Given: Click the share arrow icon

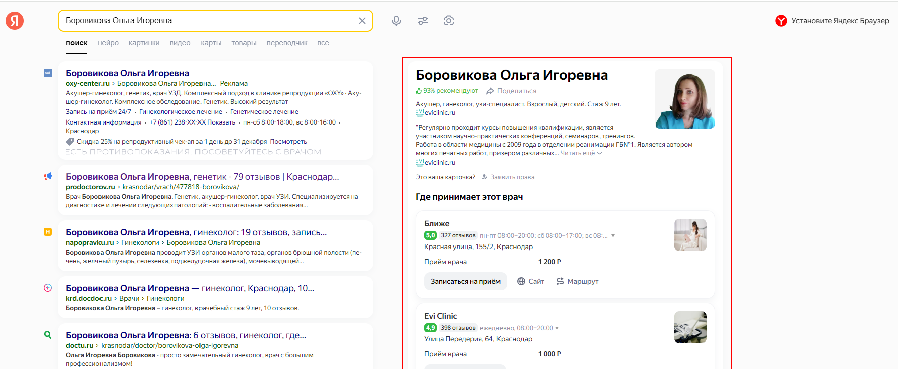Looking at the screenshot, I should coord(490,91).
